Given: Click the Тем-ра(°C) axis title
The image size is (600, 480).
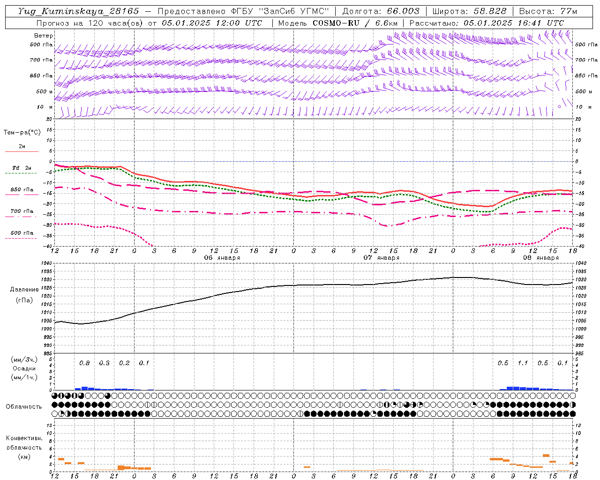Looking at the screenshot, I should tap(22, 133).
